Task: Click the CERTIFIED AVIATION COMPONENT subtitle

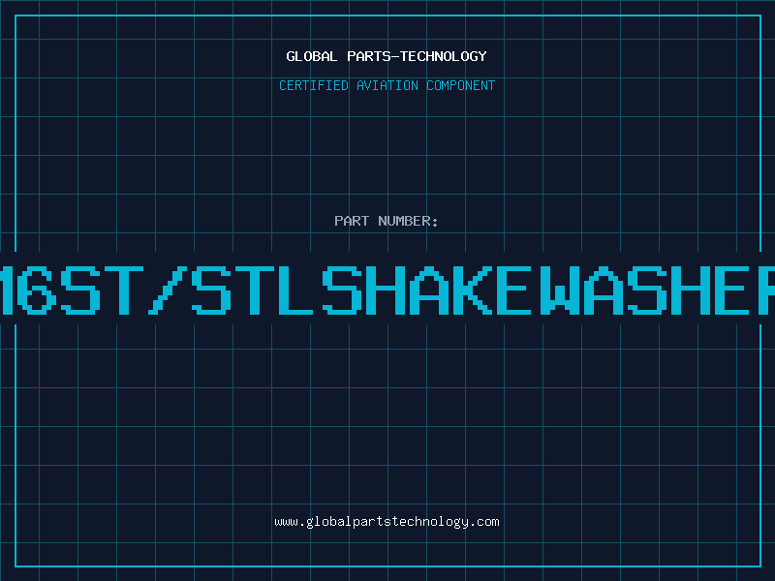Action: (x=387, y=85)
